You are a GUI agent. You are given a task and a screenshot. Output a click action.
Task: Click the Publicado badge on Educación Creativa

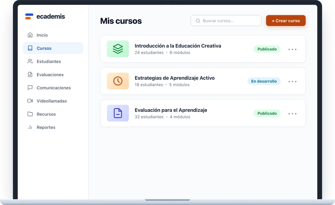coord(267,49)
